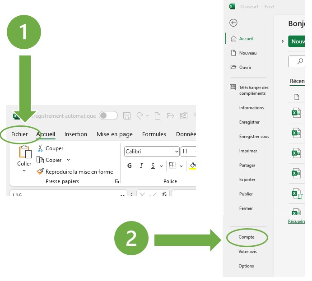Open the Fichier tab
This screenshot has height=281, width=312.
(20, 134)
